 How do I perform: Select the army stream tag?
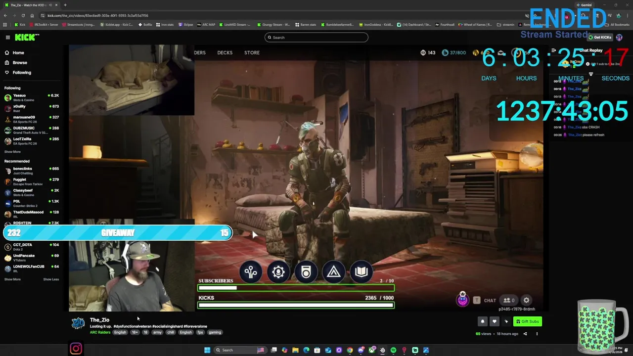(157, 332)
